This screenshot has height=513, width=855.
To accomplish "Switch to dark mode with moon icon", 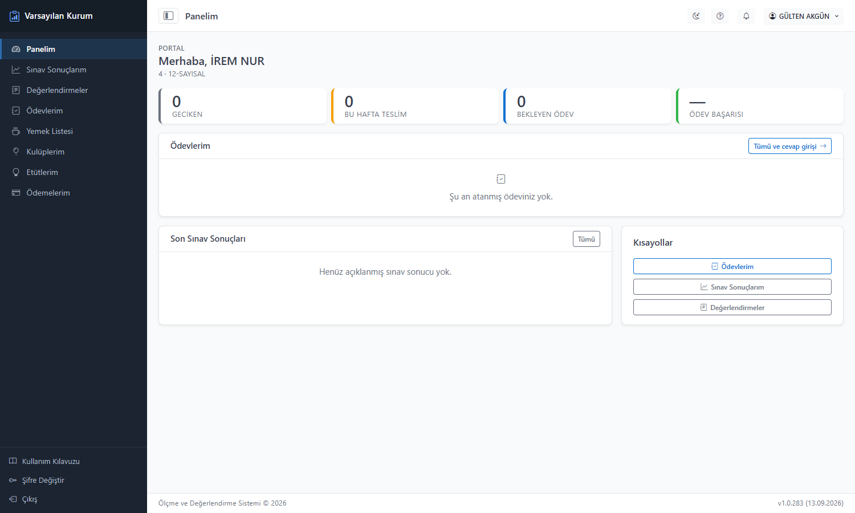I will [x=696, y=16].
